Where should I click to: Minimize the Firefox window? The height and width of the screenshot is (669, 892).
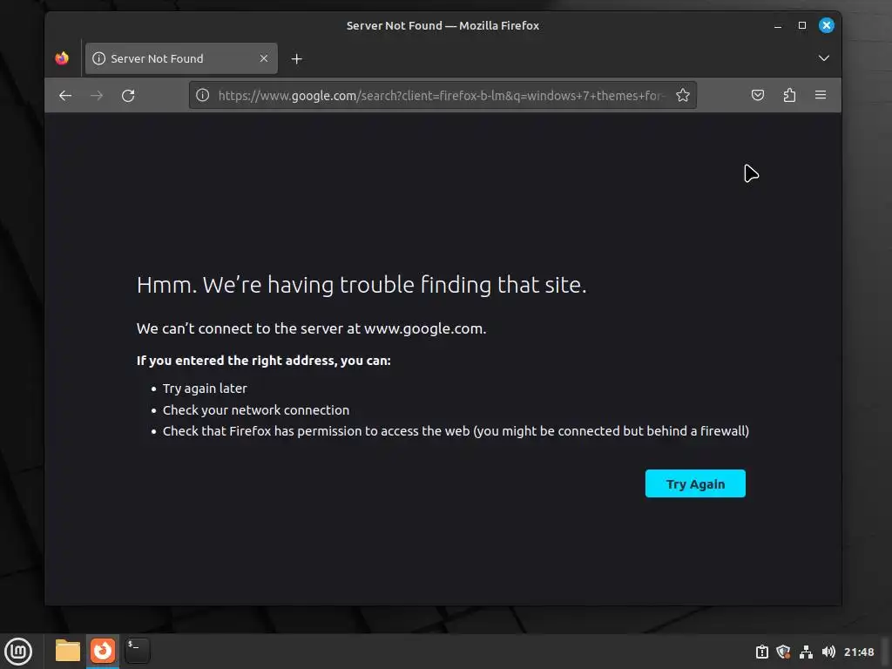click(778, 25)
